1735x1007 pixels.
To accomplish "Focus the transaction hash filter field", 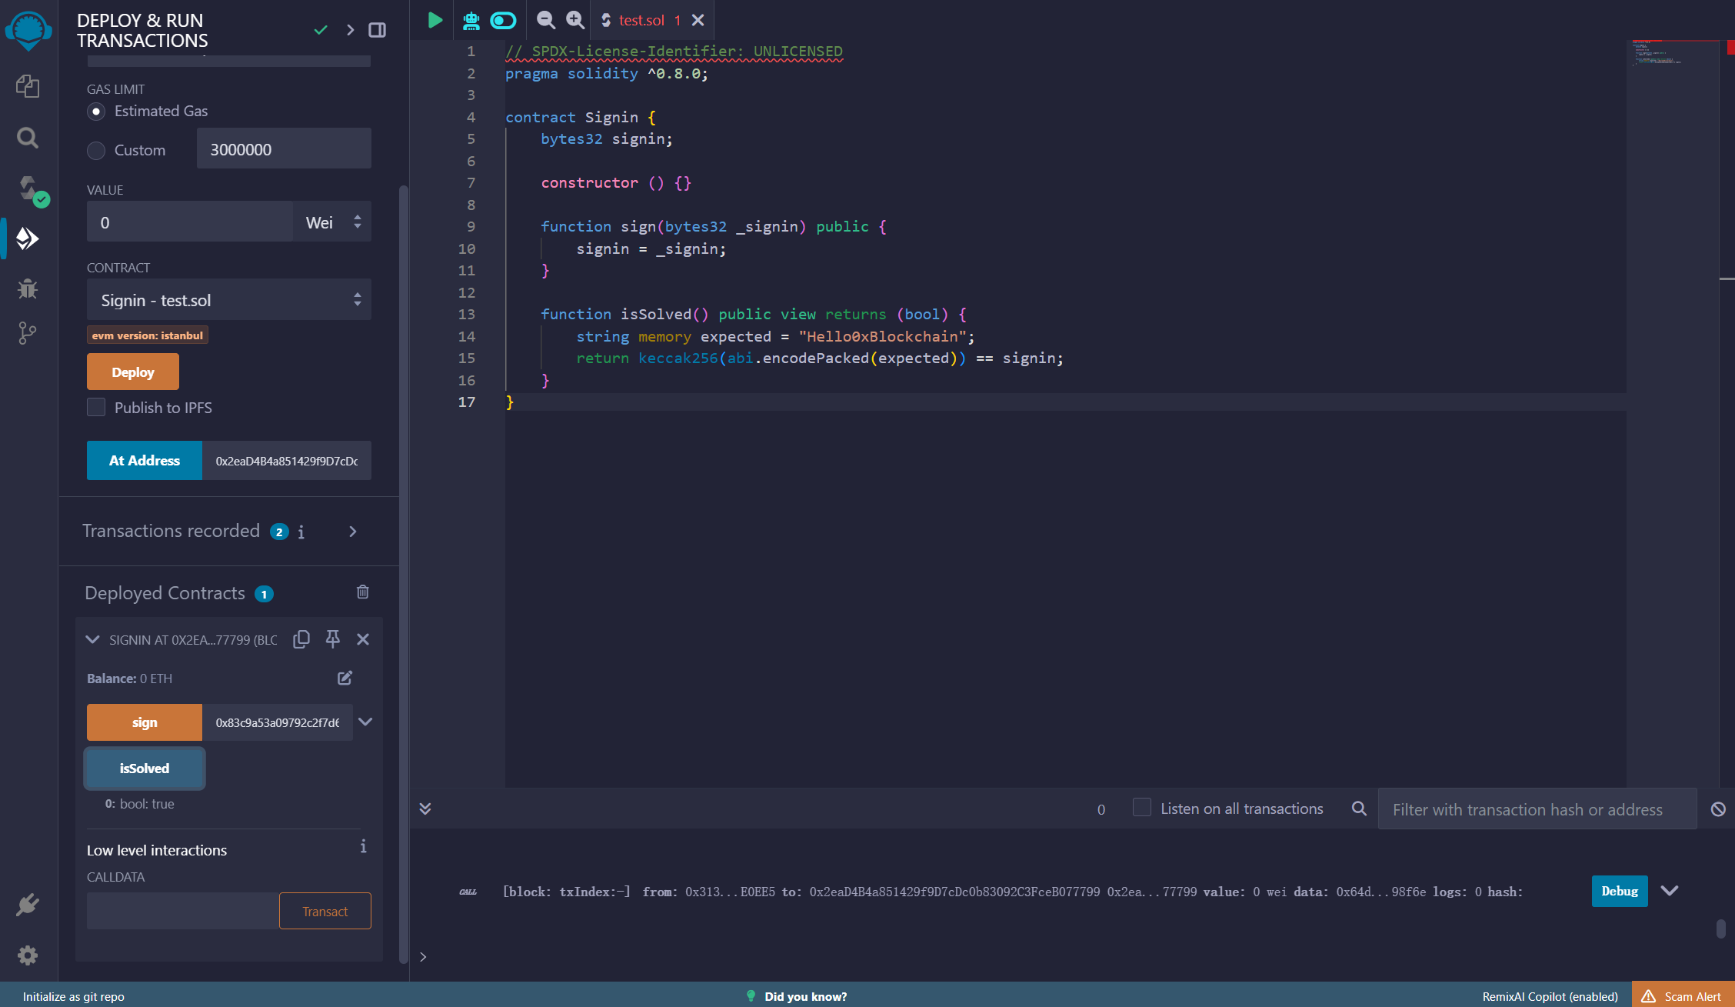I will tap(1537, 809).
